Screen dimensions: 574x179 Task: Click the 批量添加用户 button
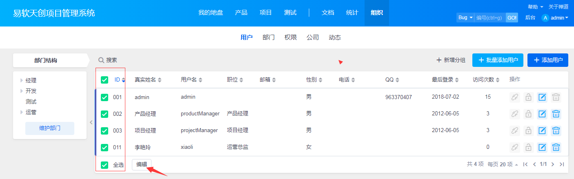498,60
